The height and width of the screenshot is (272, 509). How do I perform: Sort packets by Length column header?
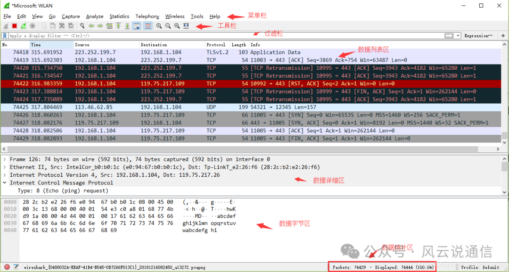(x=239, y=45)
